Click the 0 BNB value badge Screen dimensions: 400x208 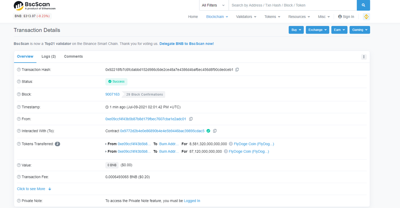(x=112, y=165)
